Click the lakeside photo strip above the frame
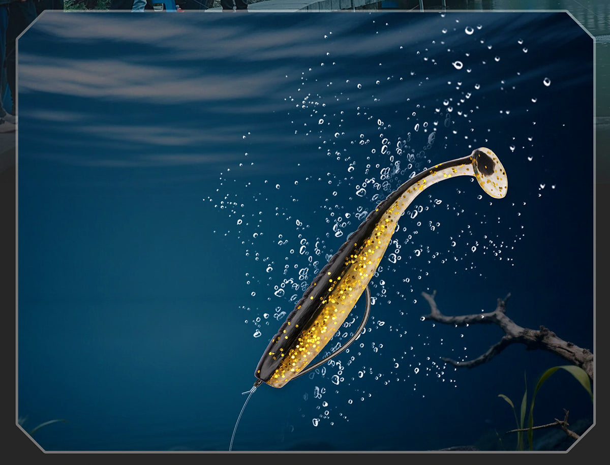This screenshot has width=610, height=465. pos(305,5)
